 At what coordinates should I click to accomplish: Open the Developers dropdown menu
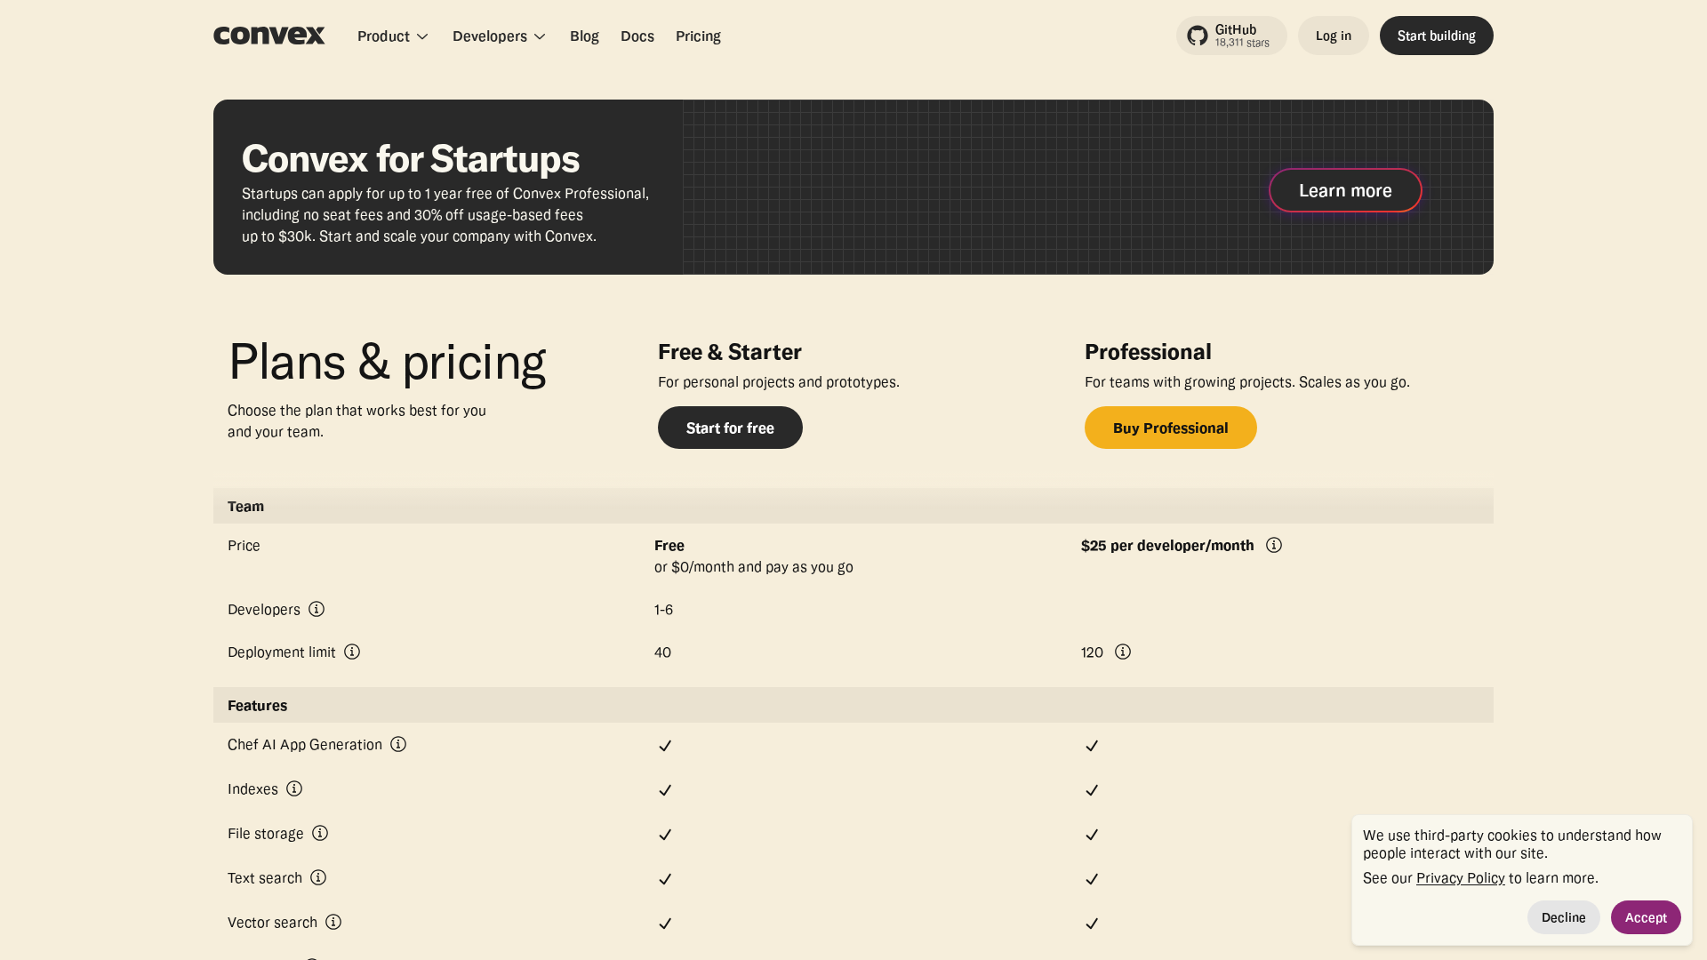coord(499,36)
